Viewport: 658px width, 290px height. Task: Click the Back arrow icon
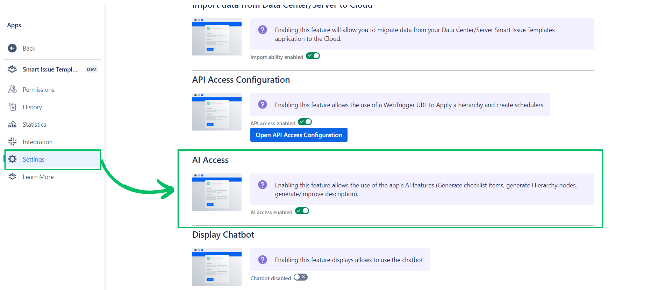(12, 48)
